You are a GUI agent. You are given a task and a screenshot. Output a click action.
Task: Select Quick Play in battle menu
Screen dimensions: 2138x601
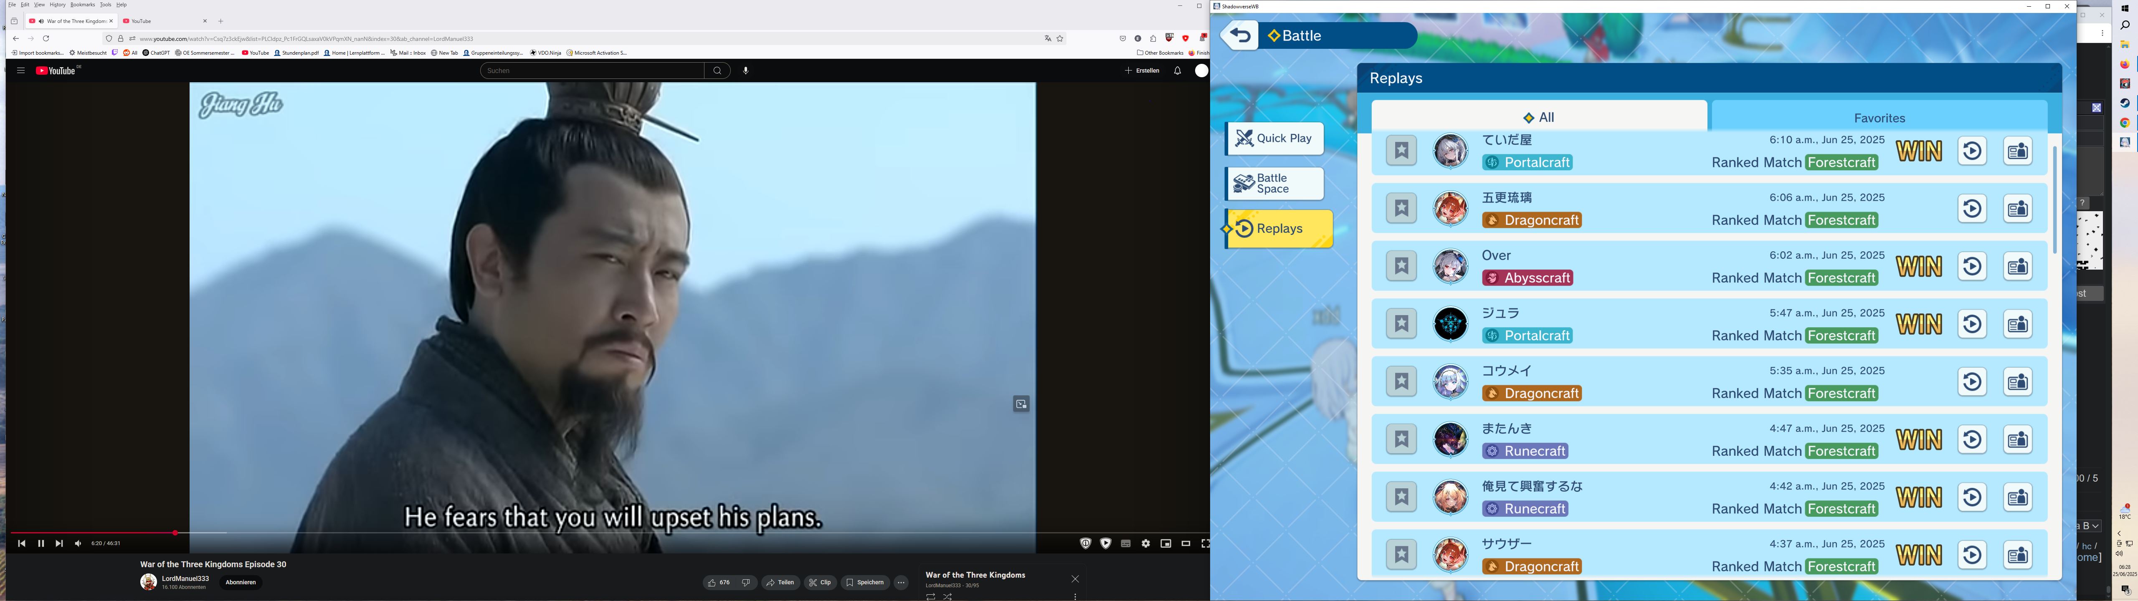point(1275,139)
